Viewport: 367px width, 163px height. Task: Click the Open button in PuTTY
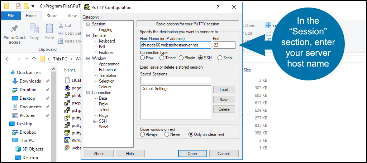click(x=192, y=154)
